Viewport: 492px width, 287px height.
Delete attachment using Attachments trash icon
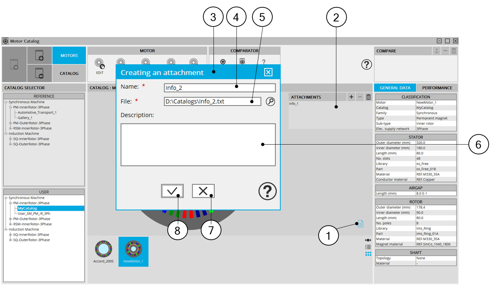click(368, 97)
